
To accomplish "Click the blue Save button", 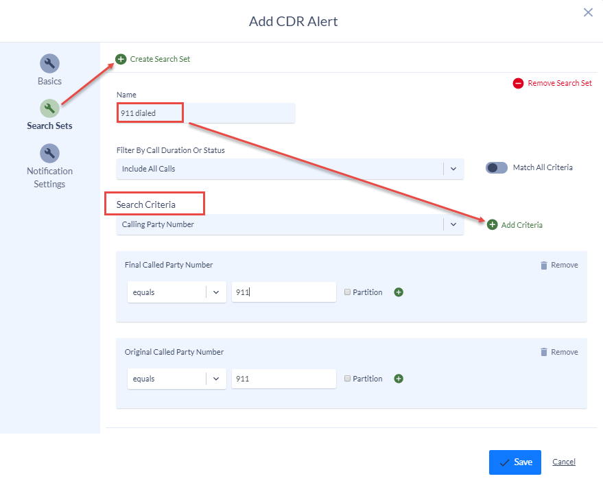I will pyautogui.click(x=515, y=462).
